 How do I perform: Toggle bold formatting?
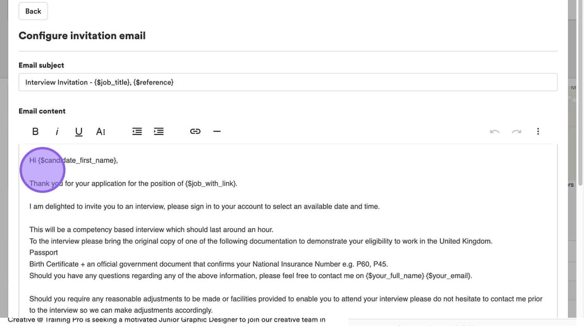coord(35,131)
